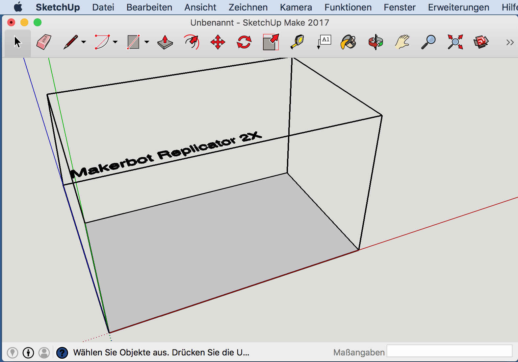The image size is (518, 362).
Task: Click the credits info status icon
Action: pos(28,353)
